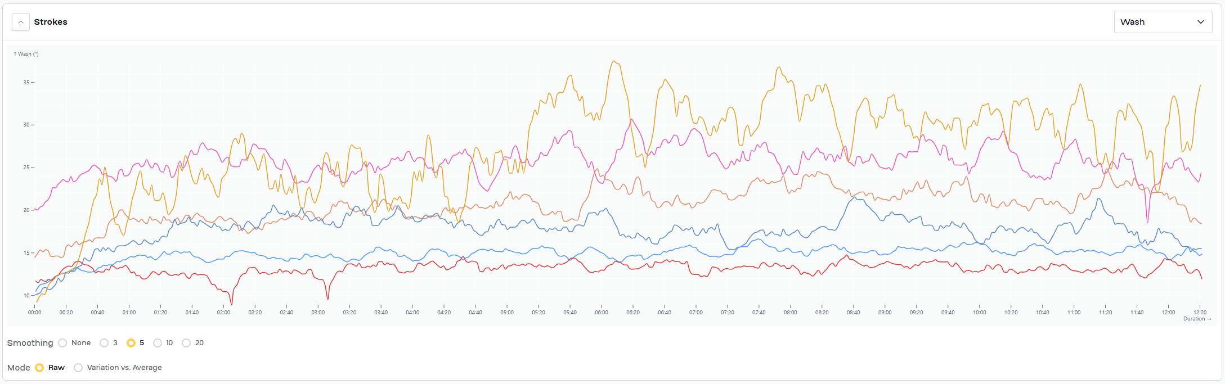Select the smoothing 5 option
Image resolution: width=1225 pixels, height=384 pixels.
[x=131, y=343]
